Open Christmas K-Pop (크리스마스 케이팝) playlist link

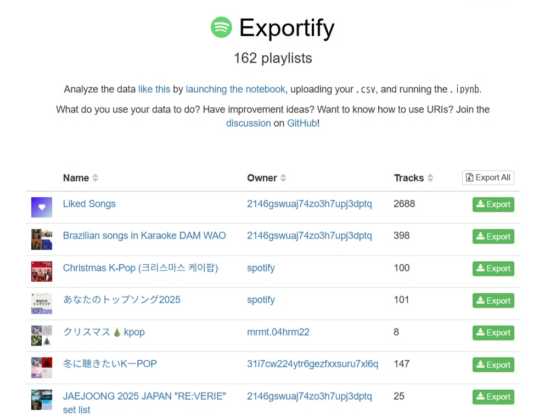tap(141, 268)
